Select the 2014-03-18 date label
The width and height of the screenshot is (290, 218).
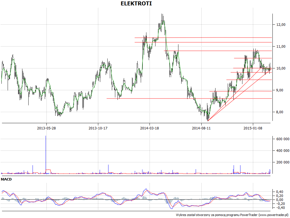point(150,128)
